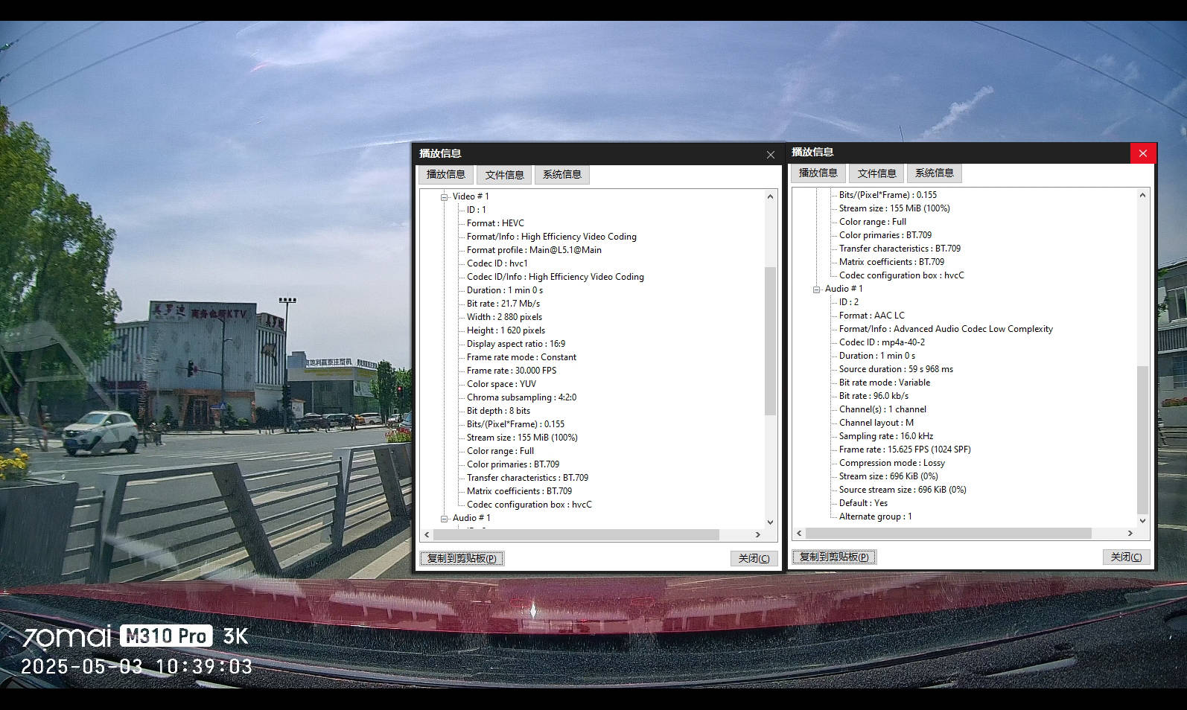Collapse the Video # 1 tree node
The image size is (1187, 710).
click(445, 197)
